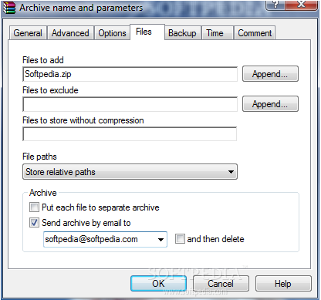The width and height of the screenshot is (321, 300).
Task: Confirm with the OK button
Action: [x=158, y=284]
